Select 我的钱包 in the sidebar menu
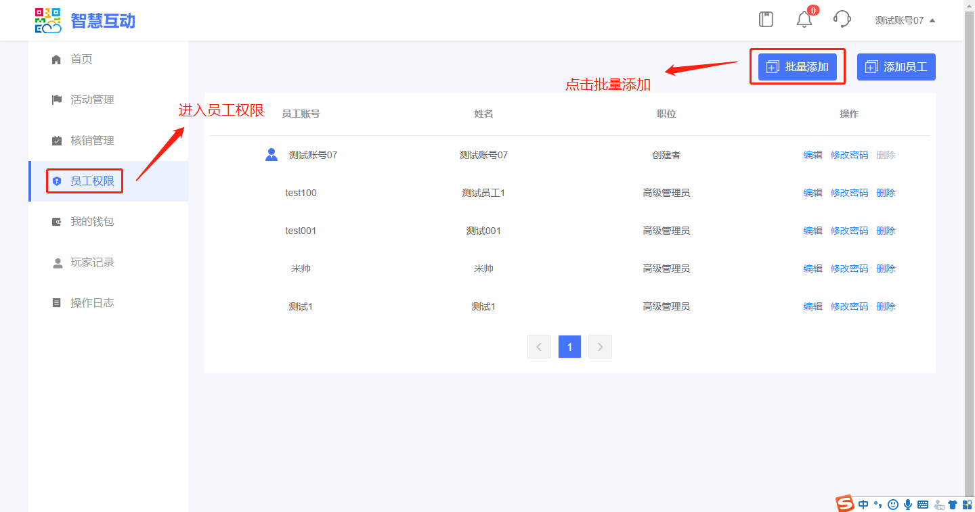 point(92,222)
